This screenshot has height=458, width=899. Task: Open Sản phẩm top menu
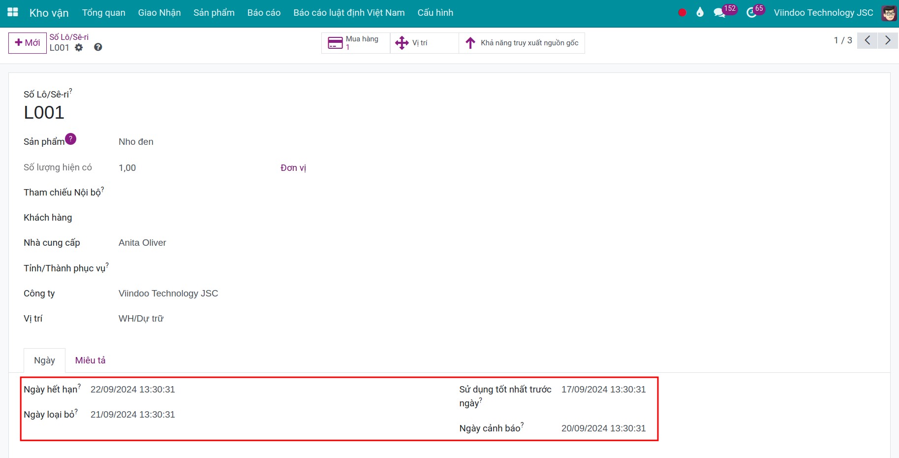214,13
